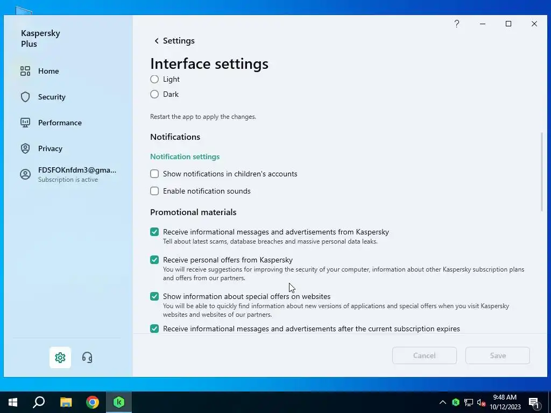The height and width of the screenshot is (413, 551).
Task: Open Windows search from taskbar
Action: (39, 402)
